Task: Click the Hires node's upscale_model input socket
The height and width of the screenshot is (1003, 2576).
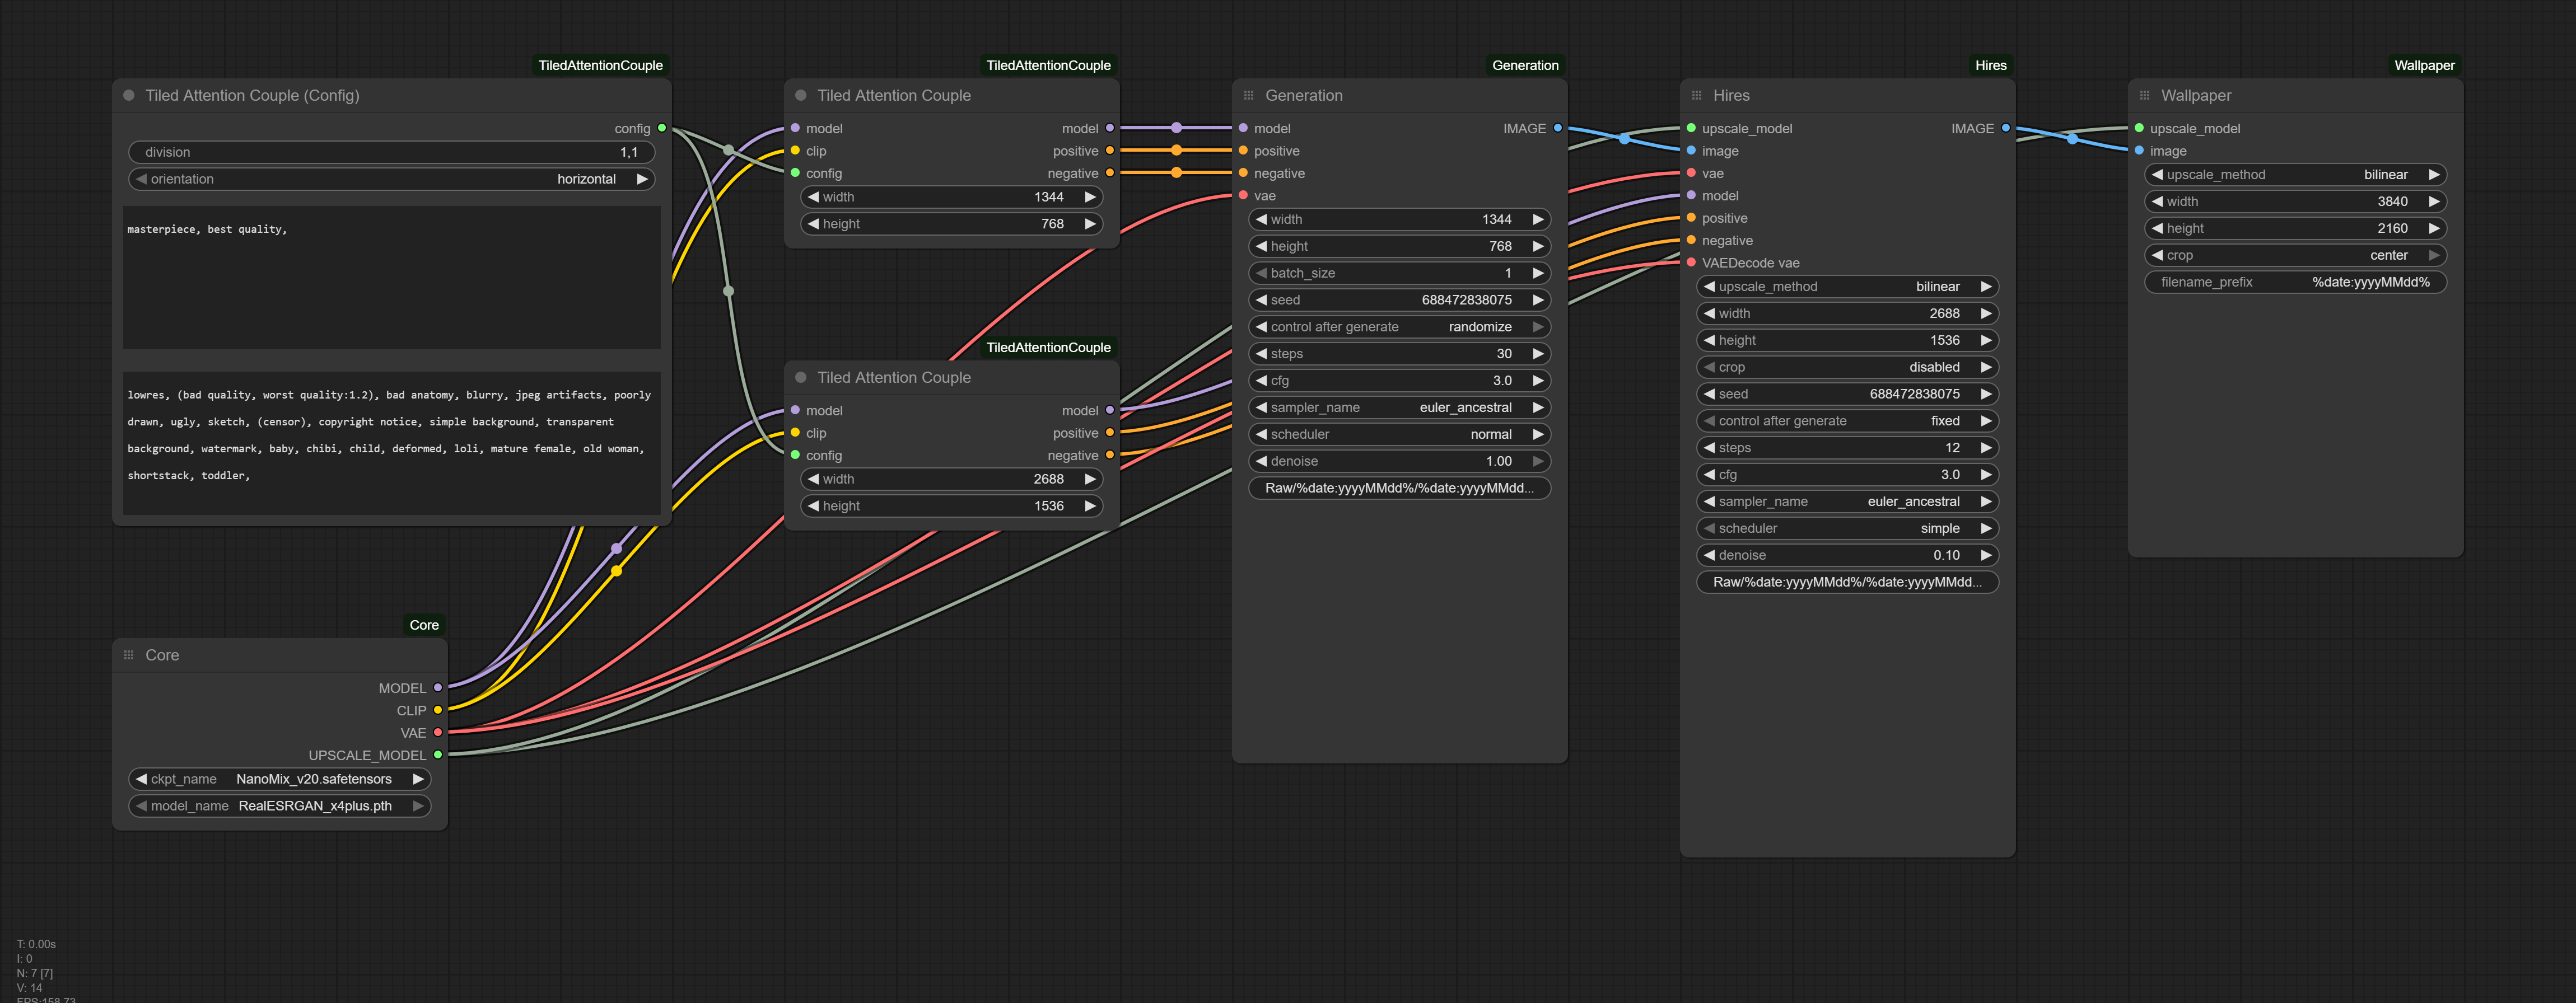Action: [x=1691, y=128]
